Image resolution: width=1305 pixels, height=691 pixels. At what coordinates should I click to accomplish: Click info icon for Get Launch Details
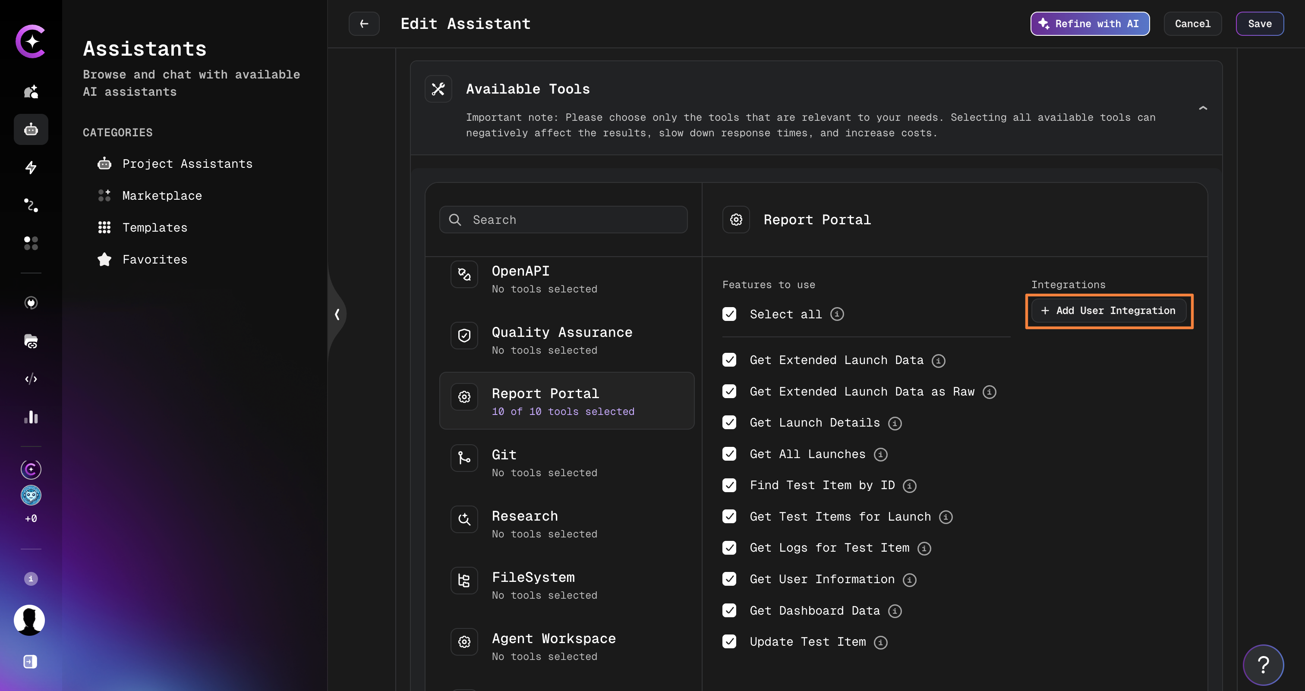coord(895,423)
